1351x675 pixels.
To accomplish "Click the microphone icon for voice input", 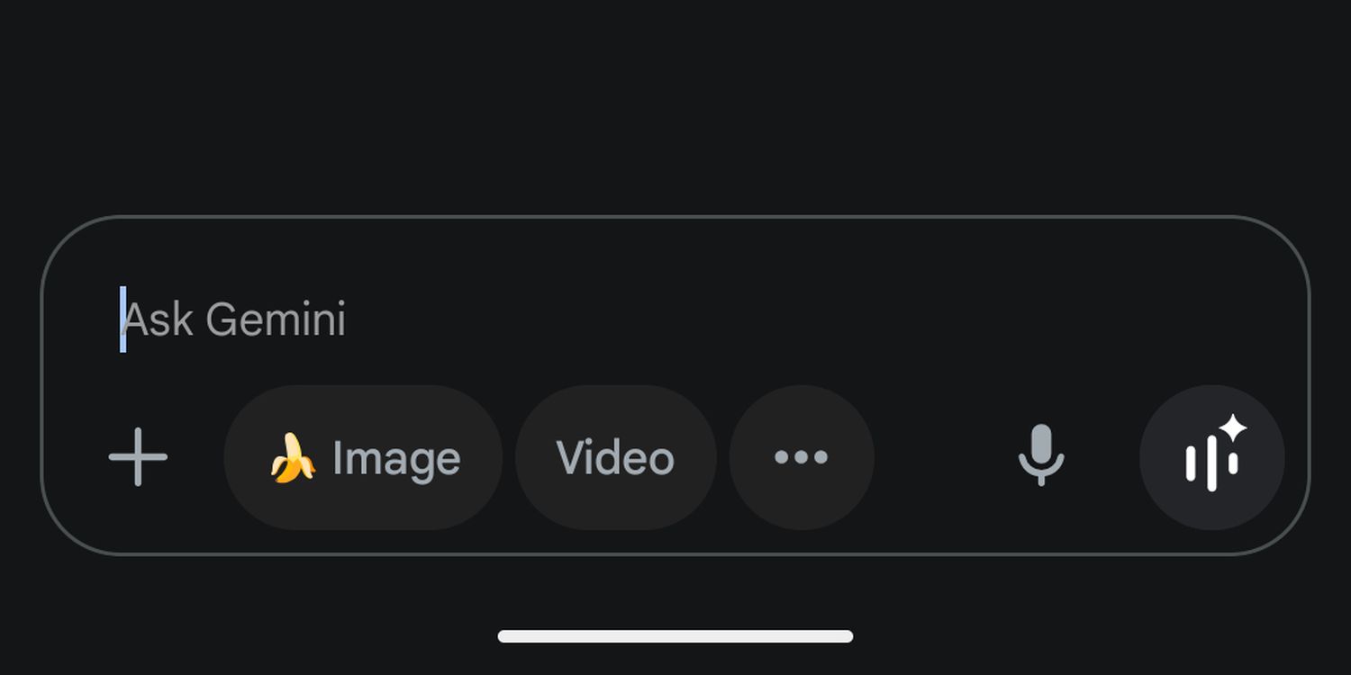I will (1041, 455).
